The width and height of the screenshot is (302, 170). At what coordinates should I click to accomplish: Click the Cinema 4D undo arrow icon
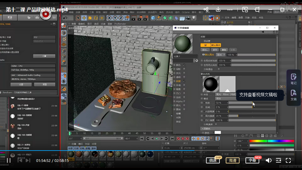tap(65, 18)
